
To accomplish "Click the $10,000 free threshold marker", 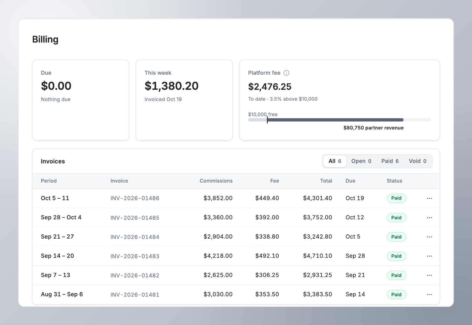I will click(x=267, y=120).
